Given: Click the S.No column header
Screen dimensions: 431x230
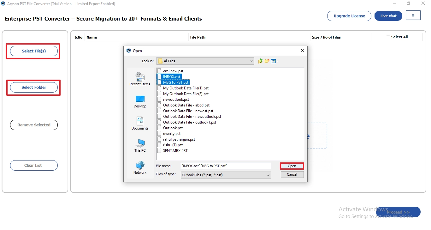Looking at the screenshot, I should (79, 37).
